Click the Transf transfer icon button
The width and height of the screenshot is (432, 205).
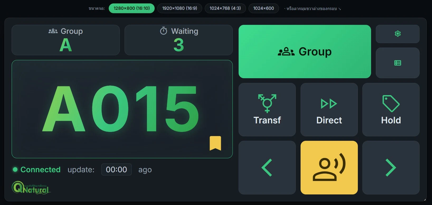[x=267, y=110]
